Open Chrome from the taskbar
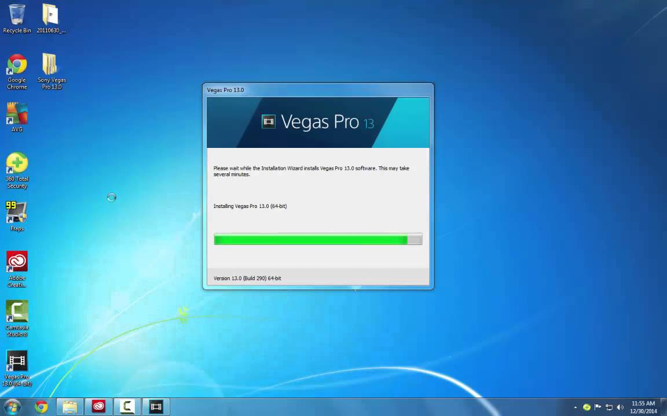 [41, 407]
